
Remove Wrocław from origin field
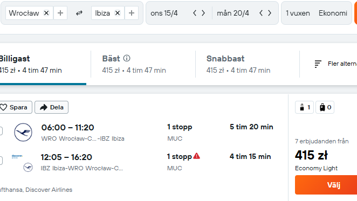[46, 13]
